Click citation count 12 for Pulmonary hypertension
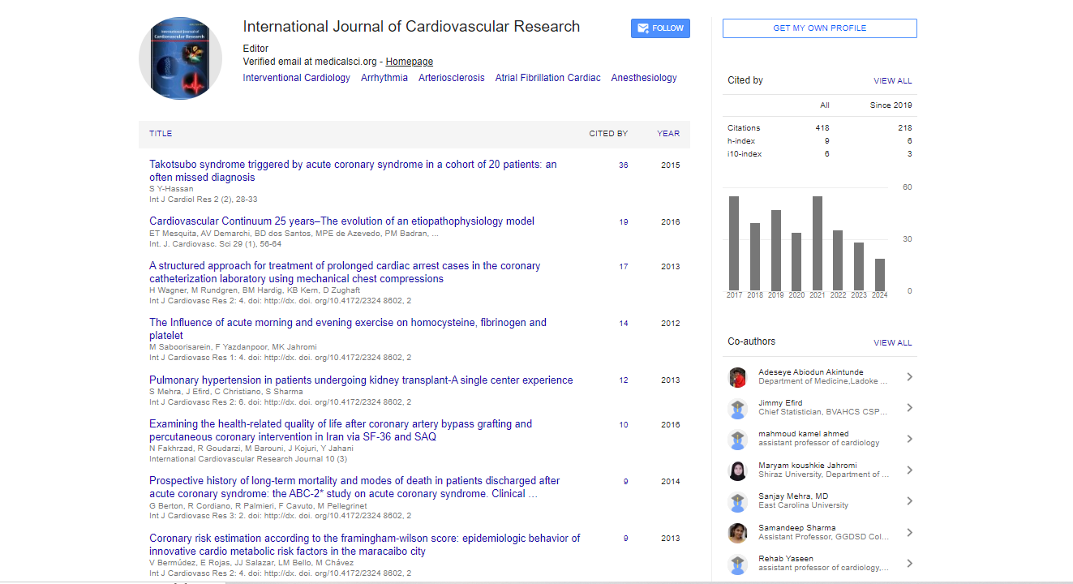This screenshot has height=584, width=1073. click(x=623, y=380)
